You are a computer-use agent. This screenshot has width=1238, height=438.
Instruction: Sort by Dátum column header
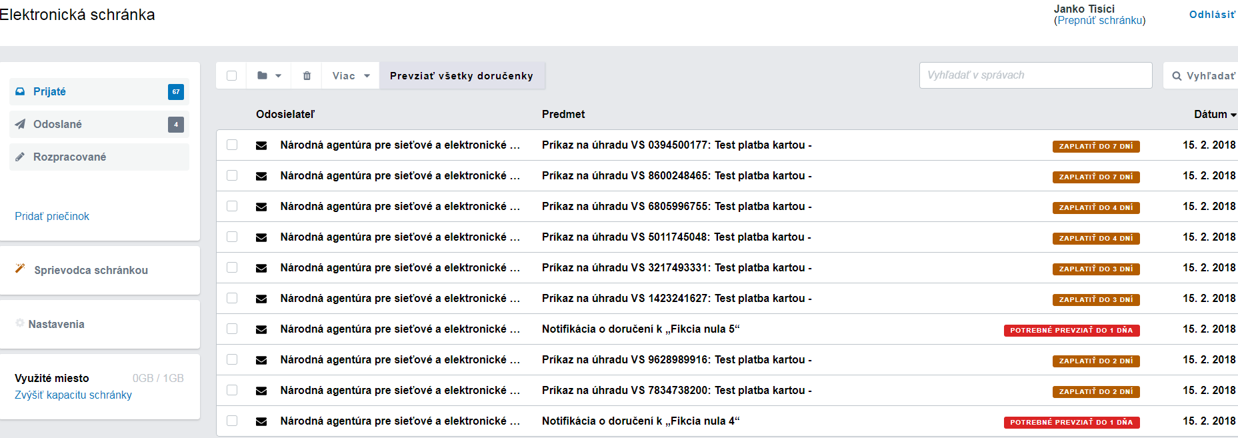pyautogui.click(x=1215, y=114)
